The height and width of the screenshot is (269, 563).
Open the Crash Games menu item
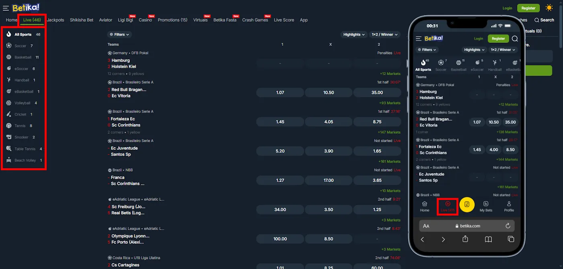tap(255, 20)
